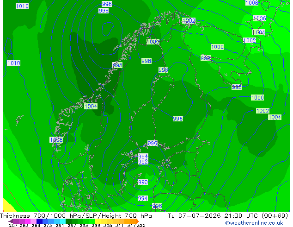The width and height of the screenshot is (293, 227).
Task: Click the forecast time 'Tu 07-07-2026 21:00 UTC (00+69)'
Action: (x=228, y=216)
